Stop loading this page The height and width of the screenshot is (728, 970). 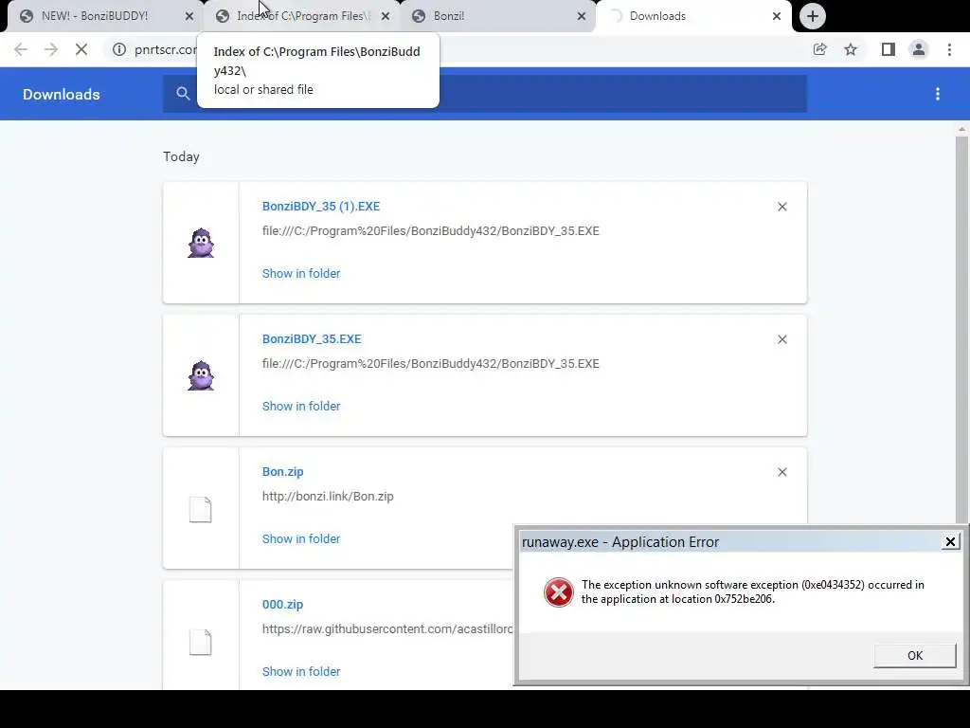pyautogui.click(x=81, y=49)
